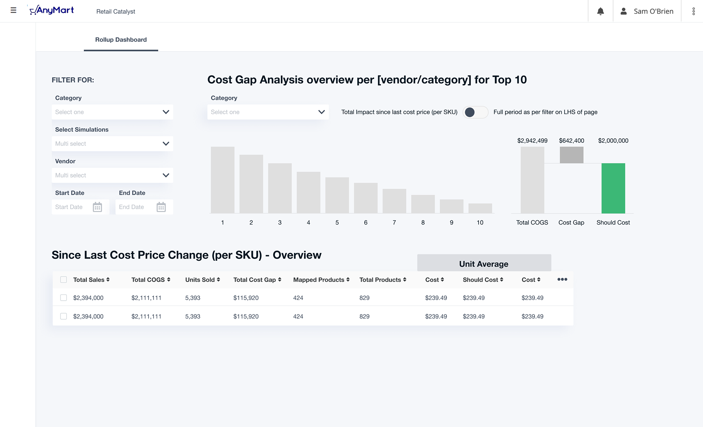Click the Sam O'Brien user name
The image size is (703, 427).
pos(654,11)
